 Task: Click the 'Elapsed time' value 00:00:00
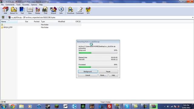tap(114, 58)
